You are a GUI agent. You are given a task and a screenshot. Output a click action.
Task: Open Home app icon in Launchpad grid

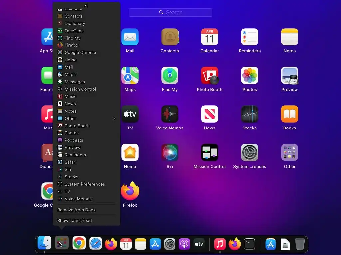(130, 152)
